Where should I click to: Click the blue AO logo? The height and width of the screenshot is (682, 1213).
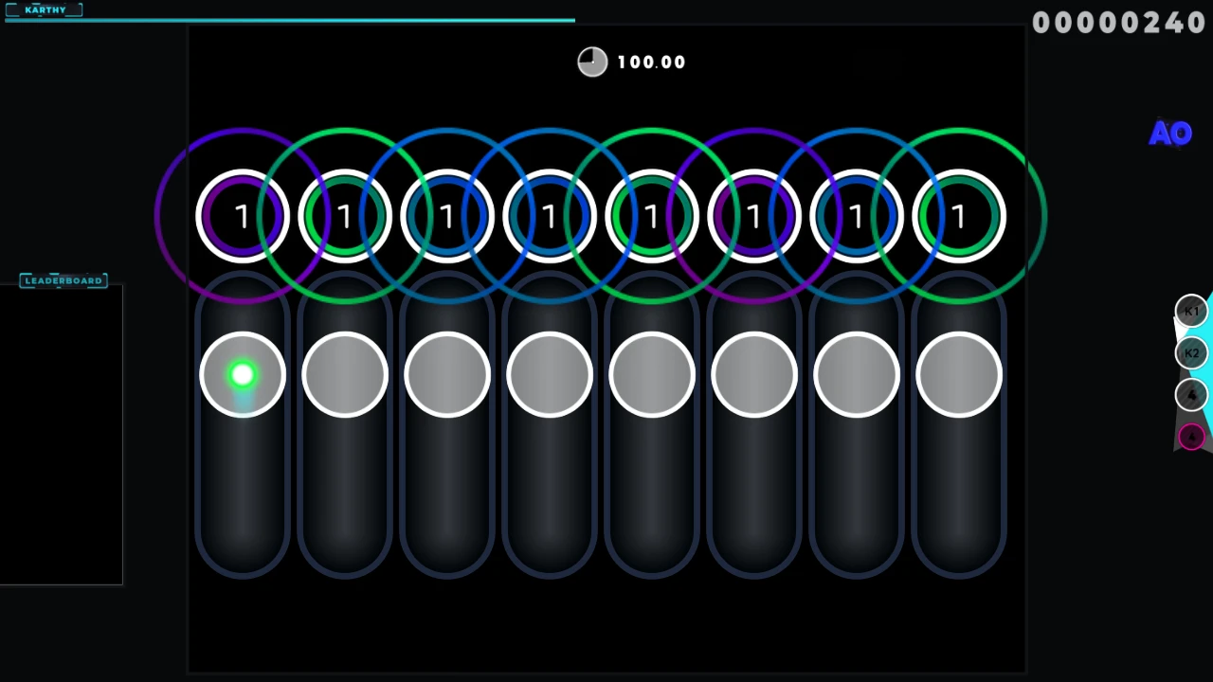1170,134
